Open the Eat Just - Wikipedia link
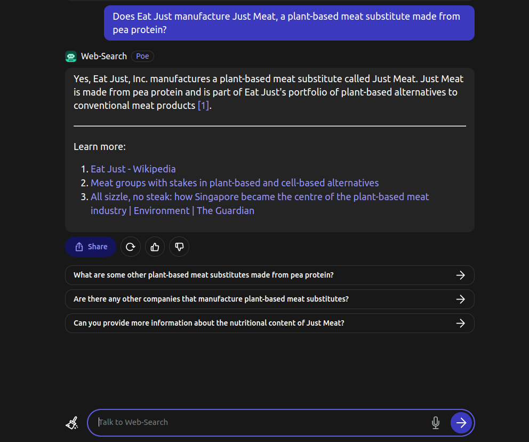 tap(133, 169)
